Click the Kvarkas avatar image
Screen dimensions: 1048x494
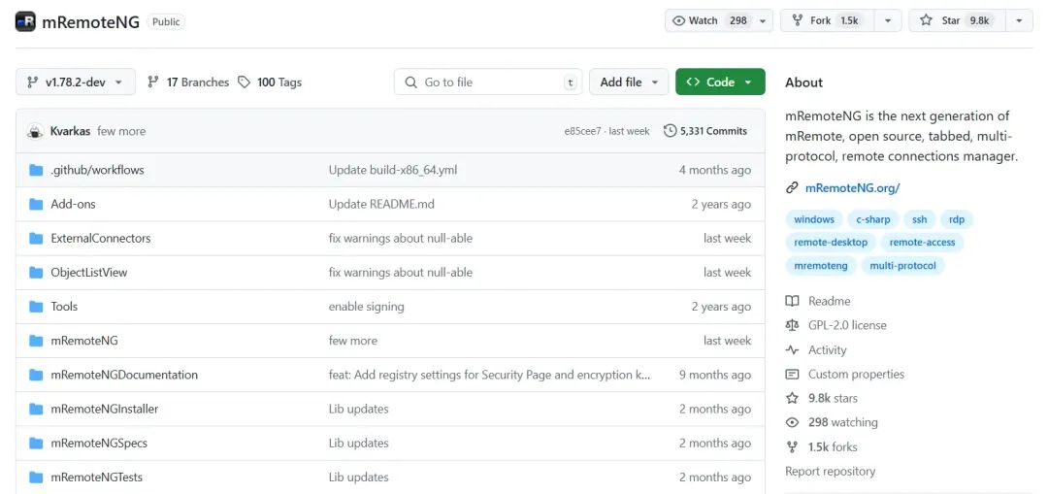36,131
